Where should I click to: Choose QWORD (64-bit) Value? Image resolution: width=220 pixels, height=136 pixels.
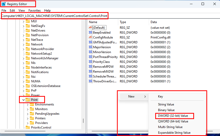[x=173, y=121]
